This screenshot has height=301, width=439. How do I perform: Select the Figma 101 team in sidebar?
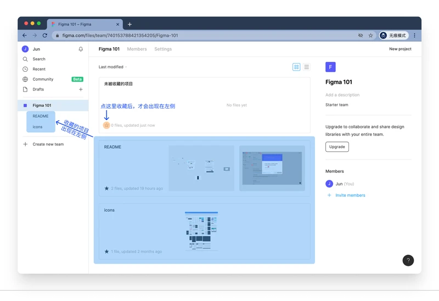(x=53, y=105)
